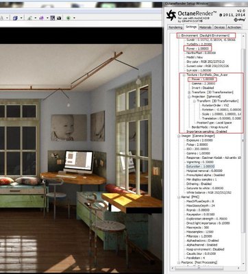The width and height of the screenshot is (248, 274).
Task: Click the green round toolbar icon
Action: 68,18
